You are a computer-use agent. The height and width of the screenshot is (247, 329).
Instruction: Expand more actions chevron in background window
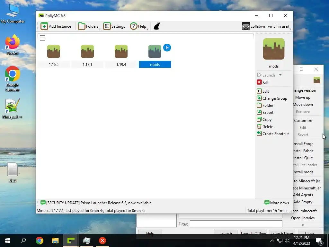point(303,225)
